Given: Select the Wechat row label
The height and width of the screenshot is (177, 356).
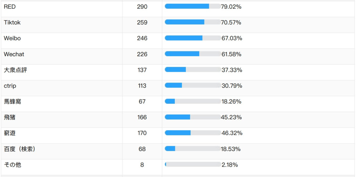Looking at the screenshot, I should pos(14,54).
